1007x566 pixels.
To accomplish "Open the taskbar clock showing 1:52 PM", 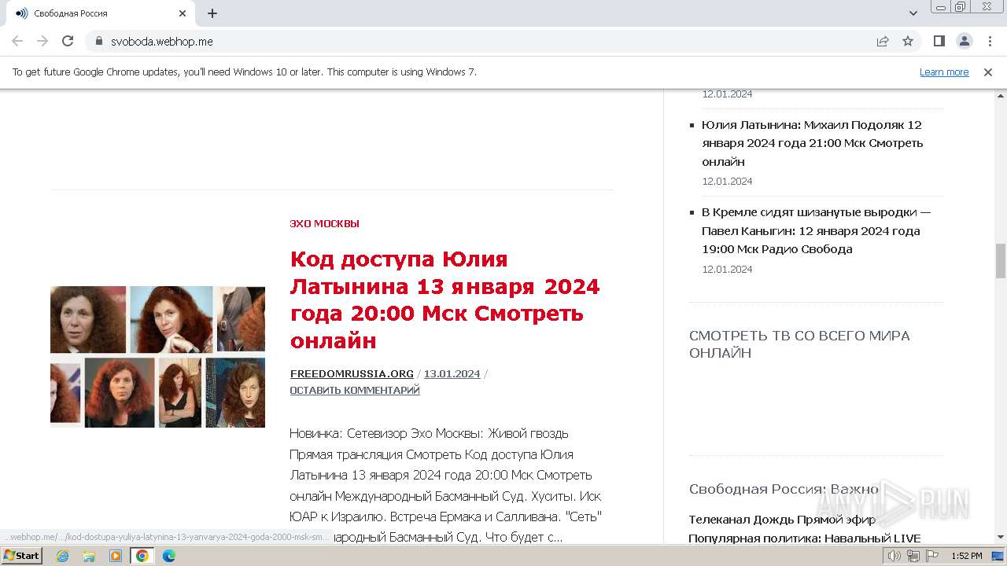I will tap(967, 556).
